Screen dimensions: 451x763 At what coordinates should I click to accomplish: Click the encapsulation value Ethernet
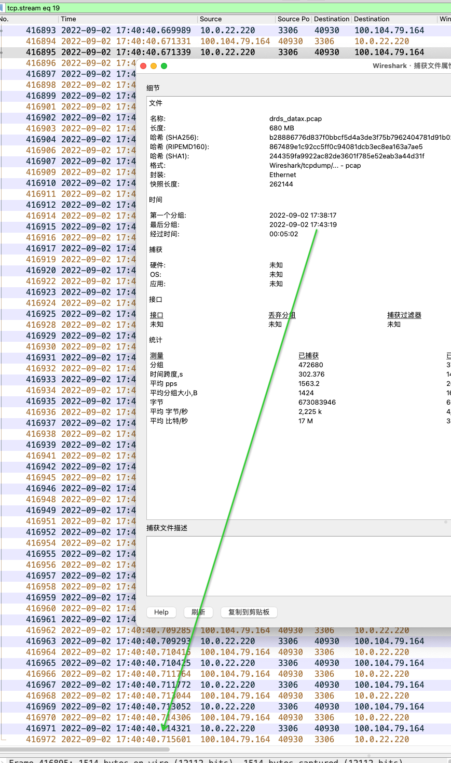click(x=283, y=175)
